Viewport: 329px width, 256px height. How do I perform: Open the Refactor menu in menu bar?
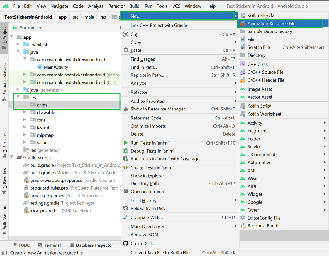116,6
